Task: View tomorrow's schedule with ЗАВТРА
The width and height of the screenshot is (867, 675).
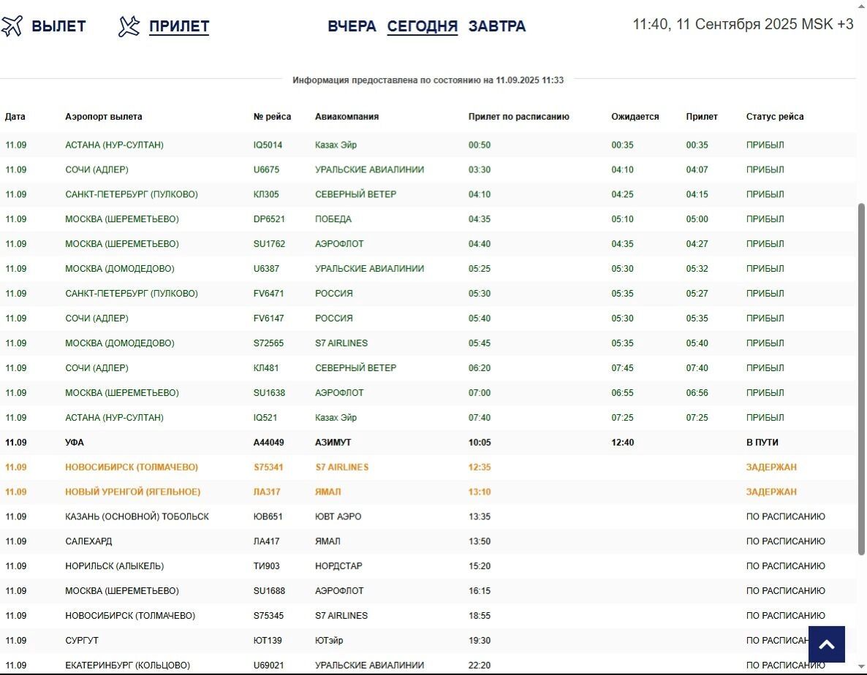Action: coord(497,26)
